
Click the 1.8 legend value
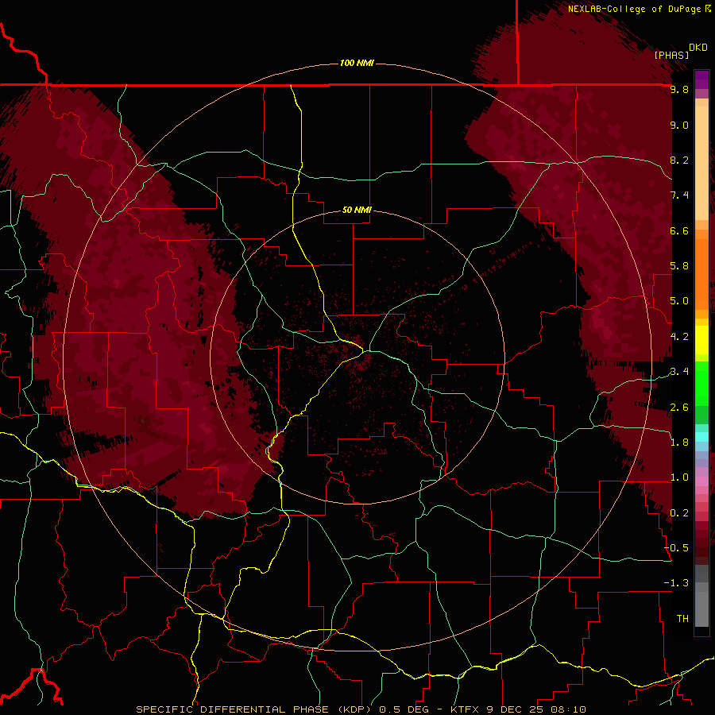tap(679, 443)
